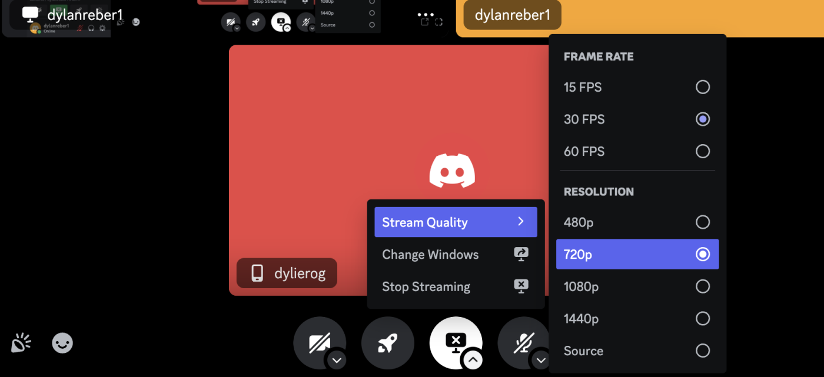This screenshot has height=377, width=824.
Task: Choose Stop Streaming from the menu
Action: coord(456,286)
